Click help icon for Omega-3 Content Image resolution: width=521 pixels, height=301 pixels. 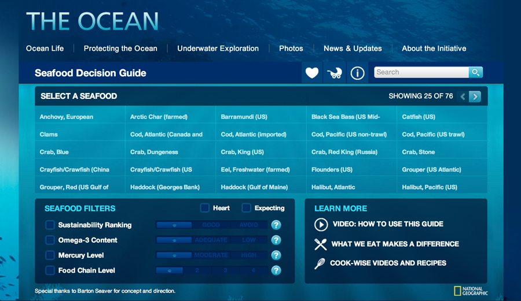click(x=276, y=240)
